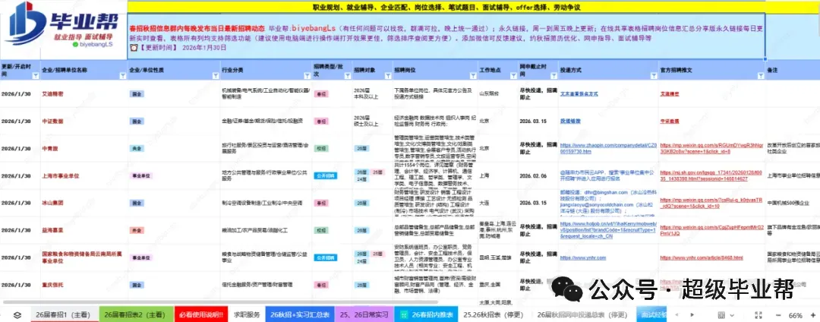Open filter for 更新/开启时间 column
The image size is (820, 322).
pyautogui.click(x=36, y=76)
